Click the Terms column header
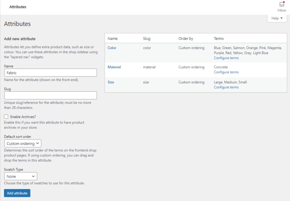This screenshot has width=290, height=201. pyautogui.click(x=219, y=38)
